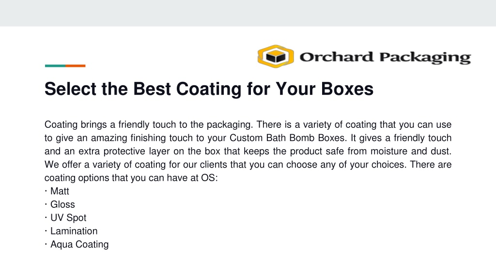Screen dimensions: 496x279
Task: Select the 'UV Spot' bullet item
Action: (68, 217)
